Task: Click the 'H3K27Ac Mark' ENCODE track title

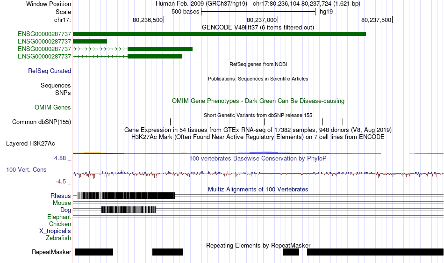Action: pyautogui.click(x=258, y=137)
